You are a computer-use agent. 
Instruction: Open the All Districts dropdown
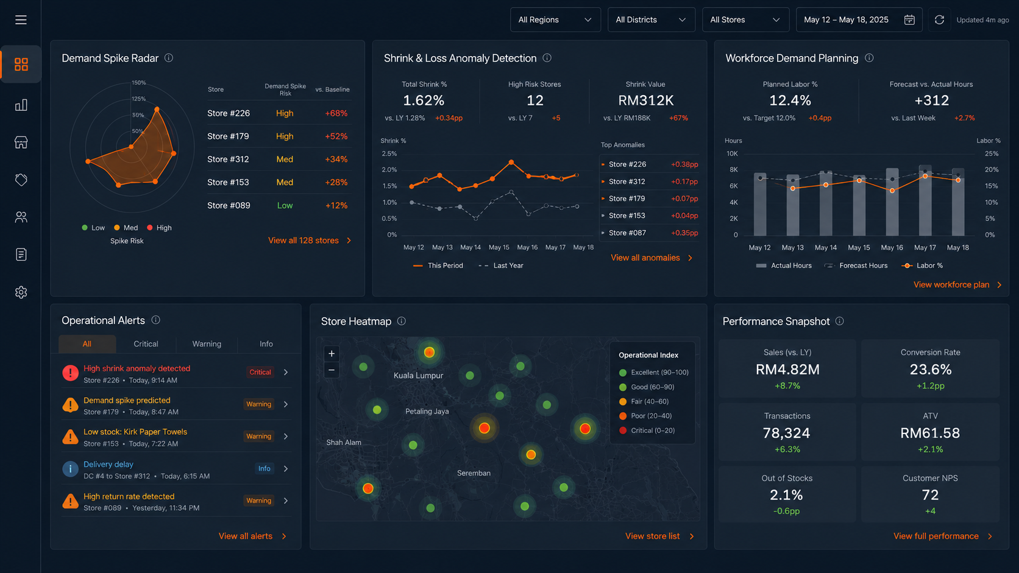(x=651, y=20)
